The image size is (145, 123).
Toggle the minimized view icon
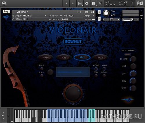click(101, 3)
